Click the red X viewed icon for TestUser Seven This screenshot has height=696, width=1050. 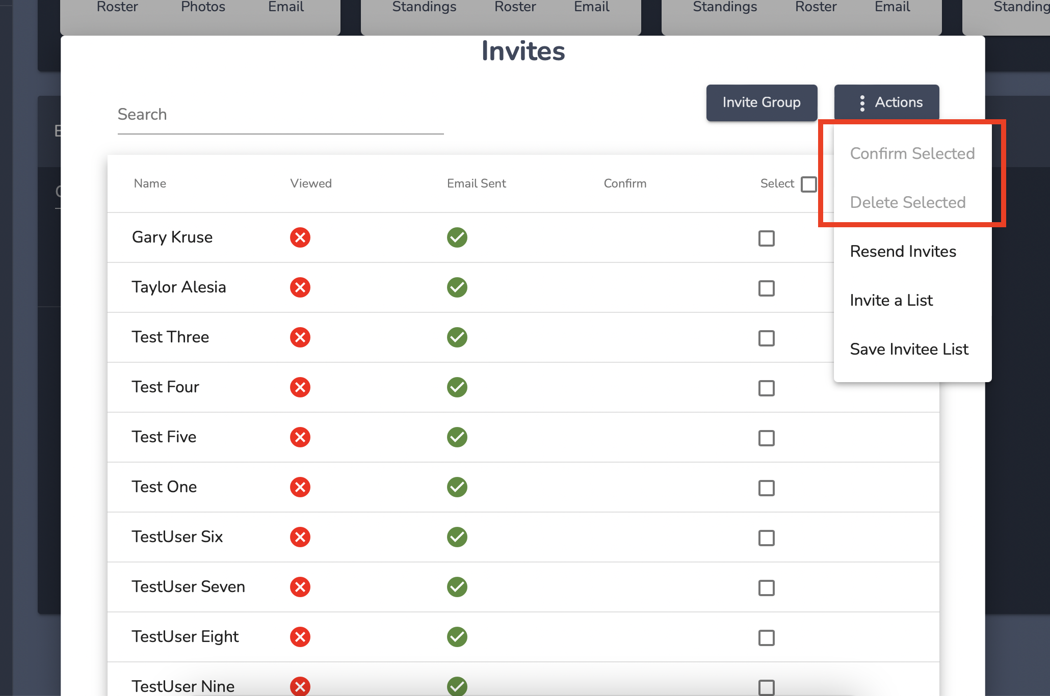(300, 587)
